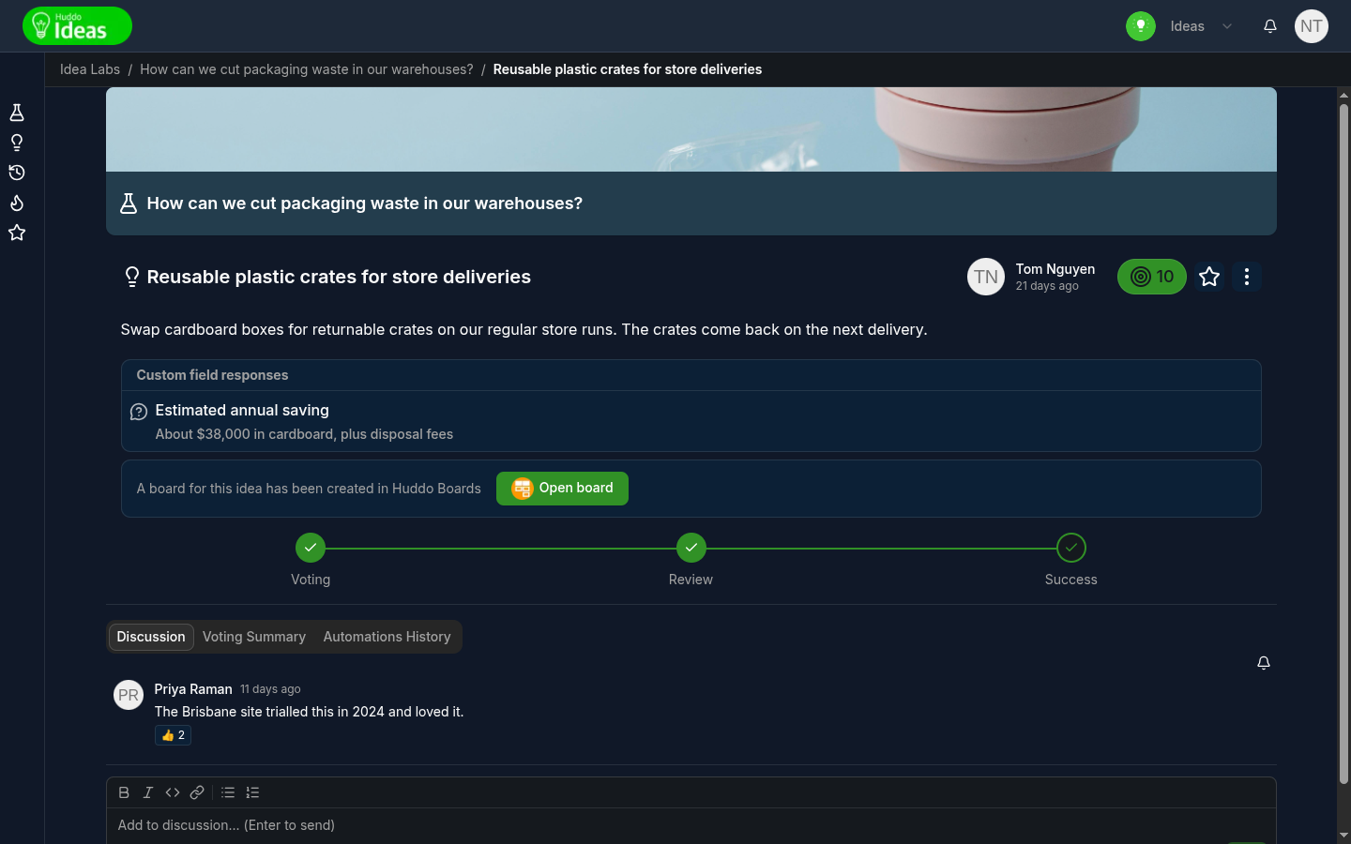The width and height of the screenshot is (1351, 844).
Task: Toggle bold formatting in editor
Action: pos(124,792)
